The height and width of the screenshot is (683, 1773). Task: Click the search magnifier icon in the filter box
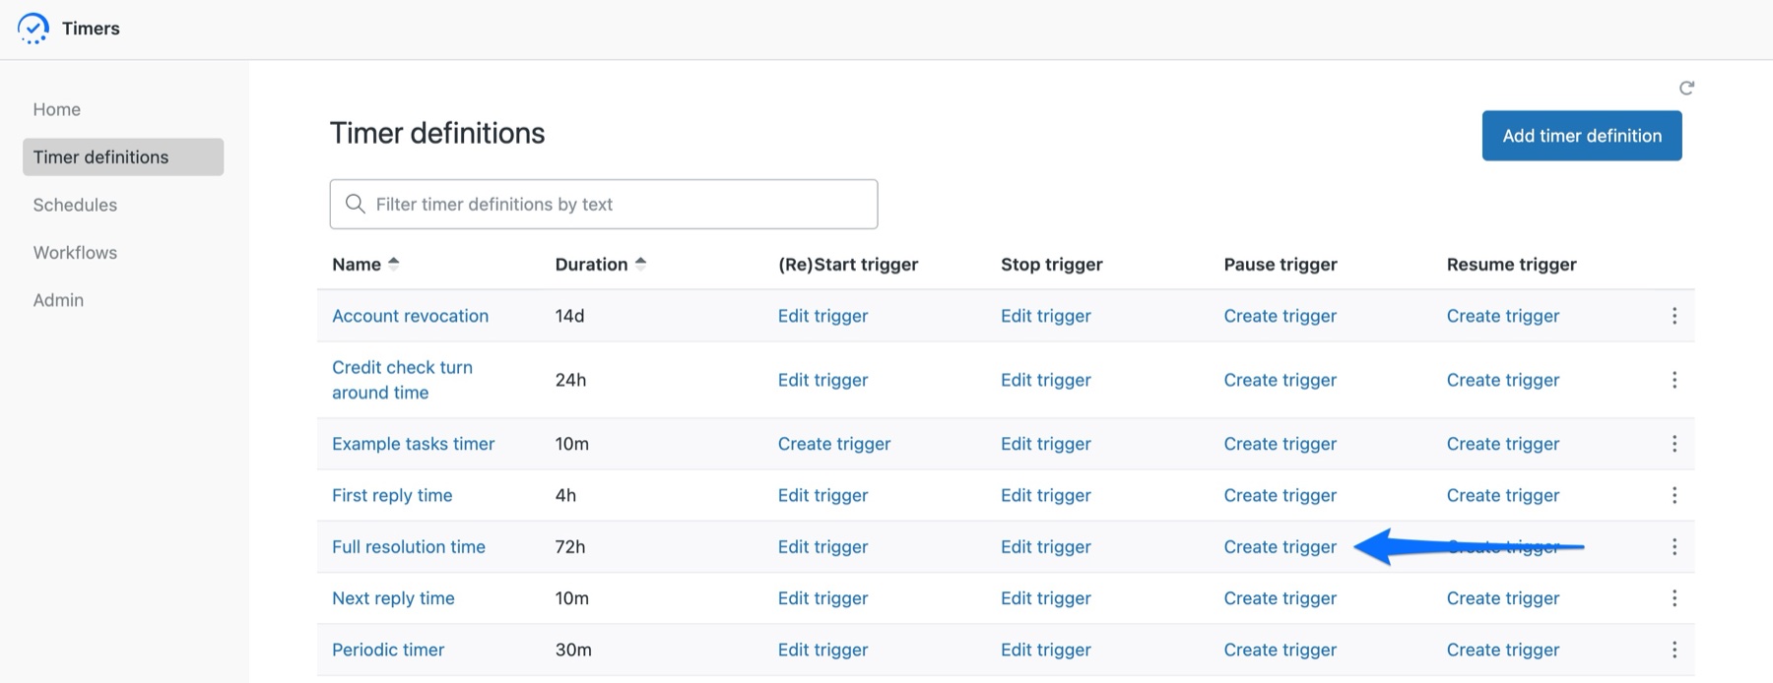coord(355,204)
